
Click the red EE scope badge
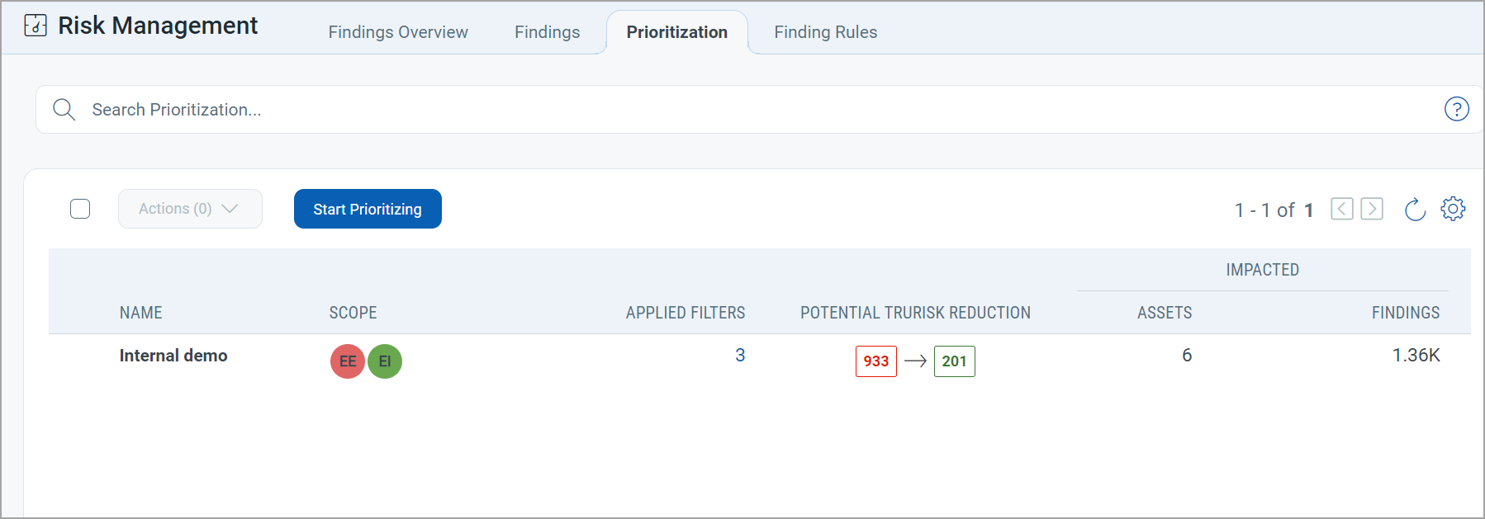click(347, 361)
